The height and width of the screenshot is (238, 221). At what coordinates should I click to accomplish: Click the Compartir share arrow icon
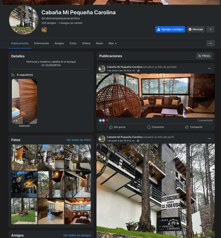(x=187, y=127)
